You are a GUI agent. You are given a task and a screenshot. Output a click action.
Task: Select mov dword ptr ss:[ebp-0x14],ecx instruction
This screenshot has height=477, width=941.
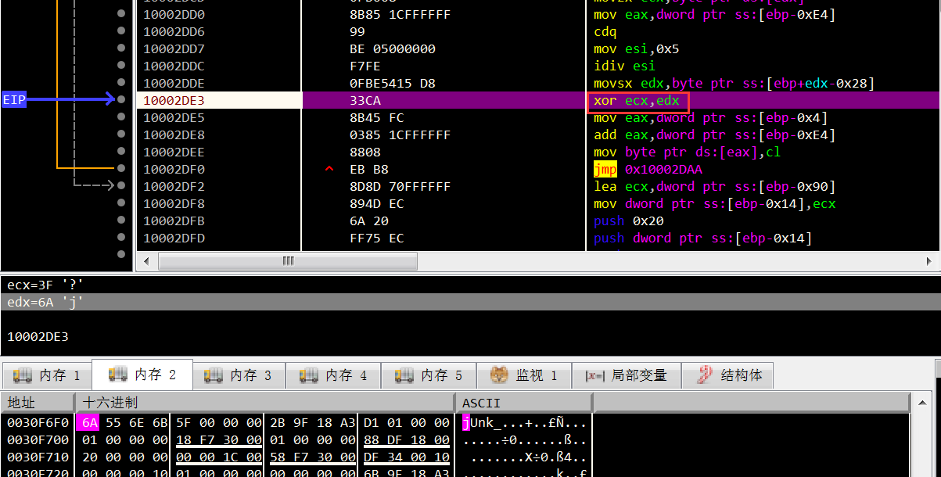[x=714, y=203]
